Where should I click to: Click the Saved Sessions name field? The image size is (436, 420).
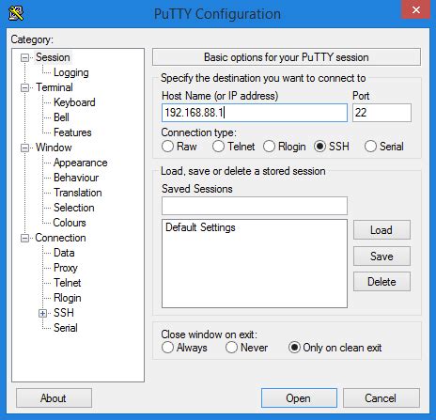tap(255, 206)
